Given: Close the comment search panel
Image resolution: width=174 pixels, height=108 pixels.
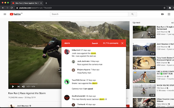Looking at the screenshot, I should pyautogui.click(x=122, y=43).
